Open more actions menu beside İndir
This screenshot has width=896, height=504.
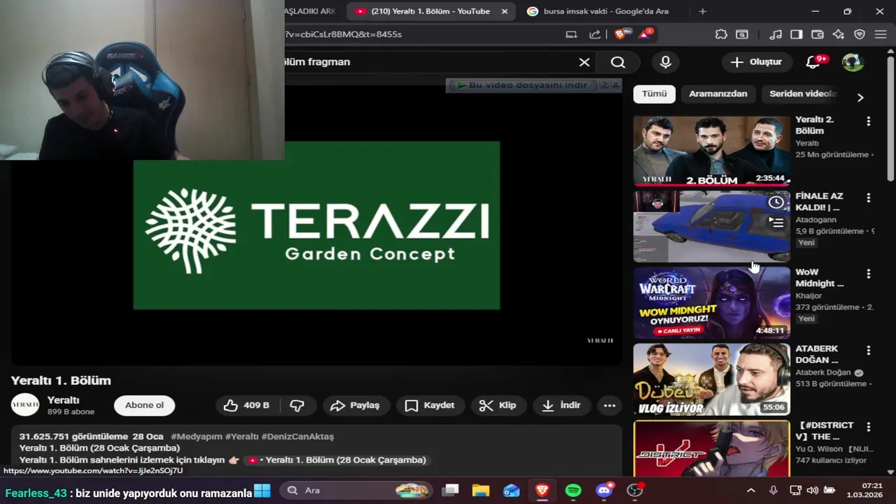(610, 405)
